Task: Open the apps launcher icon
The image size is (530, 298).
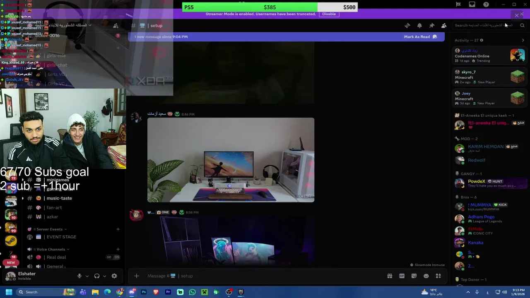Action: pos(438,276)
